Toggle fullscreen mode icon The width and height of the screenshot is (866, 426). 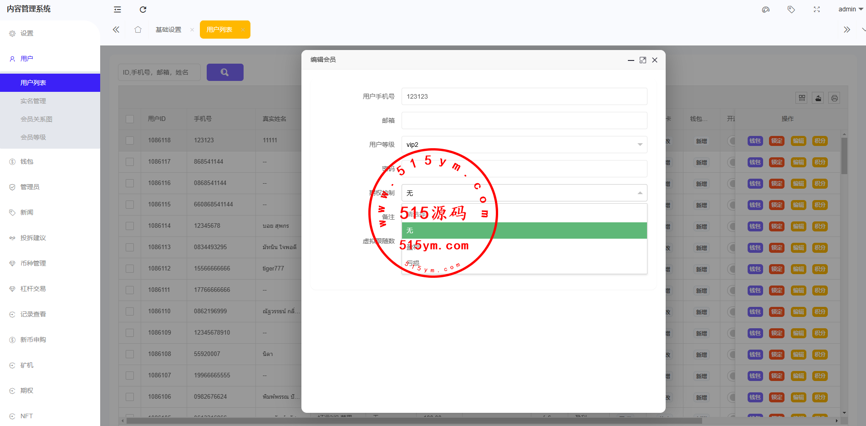click(x=817, y=10)
